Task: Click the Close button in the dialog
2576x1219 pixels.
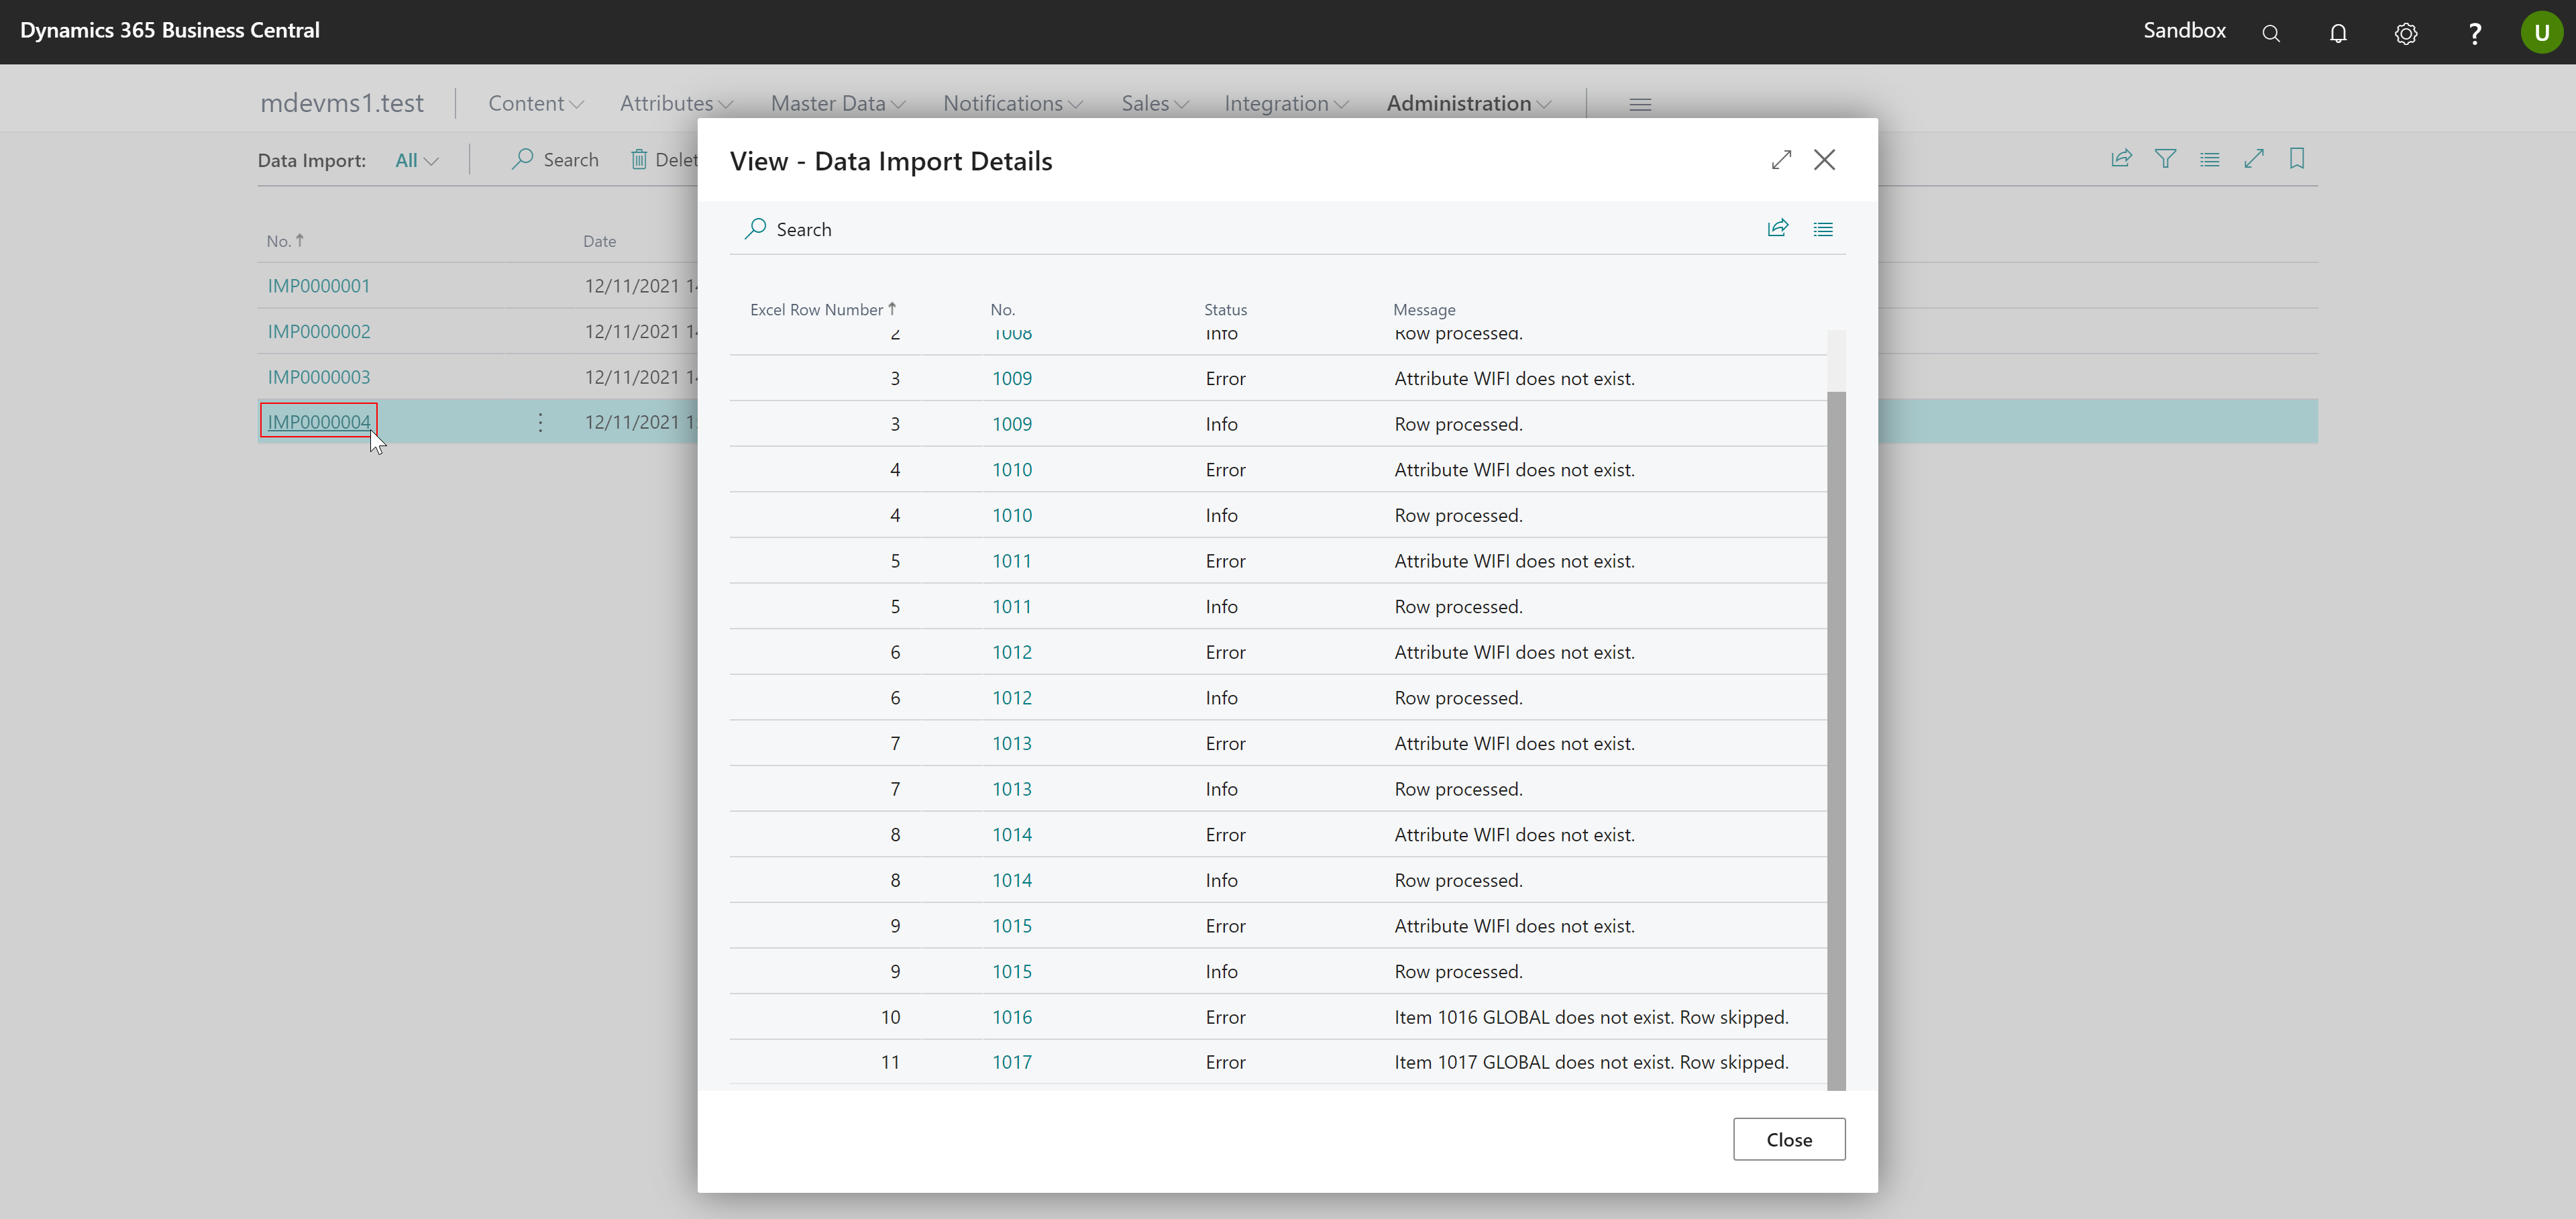Action: tap(1788, 1139)
